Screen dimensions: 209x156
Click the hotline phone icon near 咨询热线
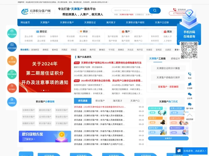(x=175, y=10)
